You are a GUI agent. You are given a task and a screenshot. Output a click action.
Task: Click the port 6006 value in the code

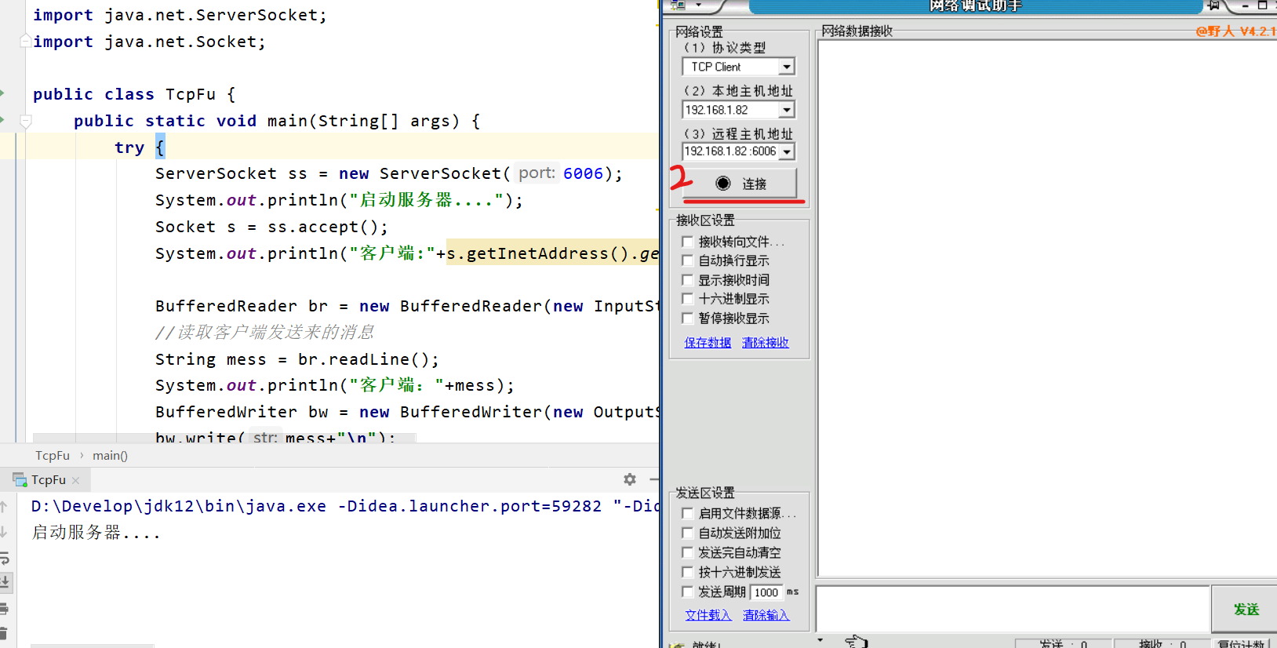583,173
